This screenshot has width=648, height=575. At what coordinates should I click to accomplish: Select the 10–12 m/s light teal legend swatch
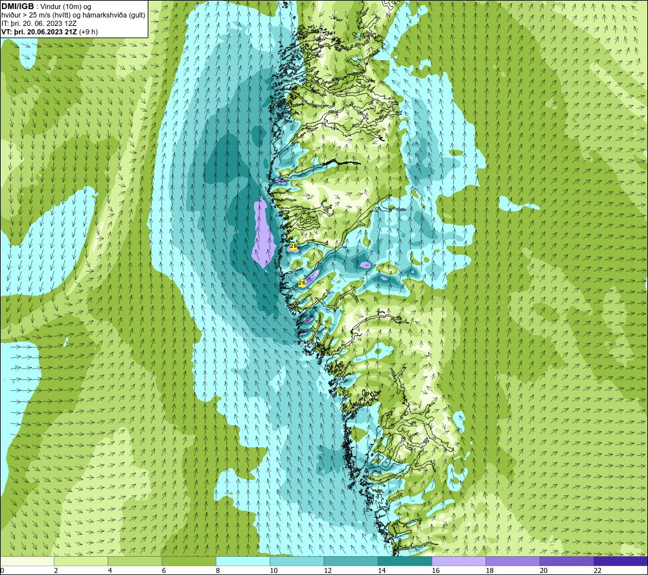[297, 561]
